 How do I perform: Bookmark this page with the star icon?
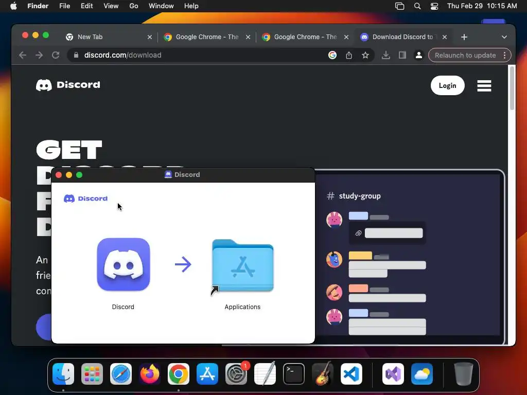click(365, 55)
